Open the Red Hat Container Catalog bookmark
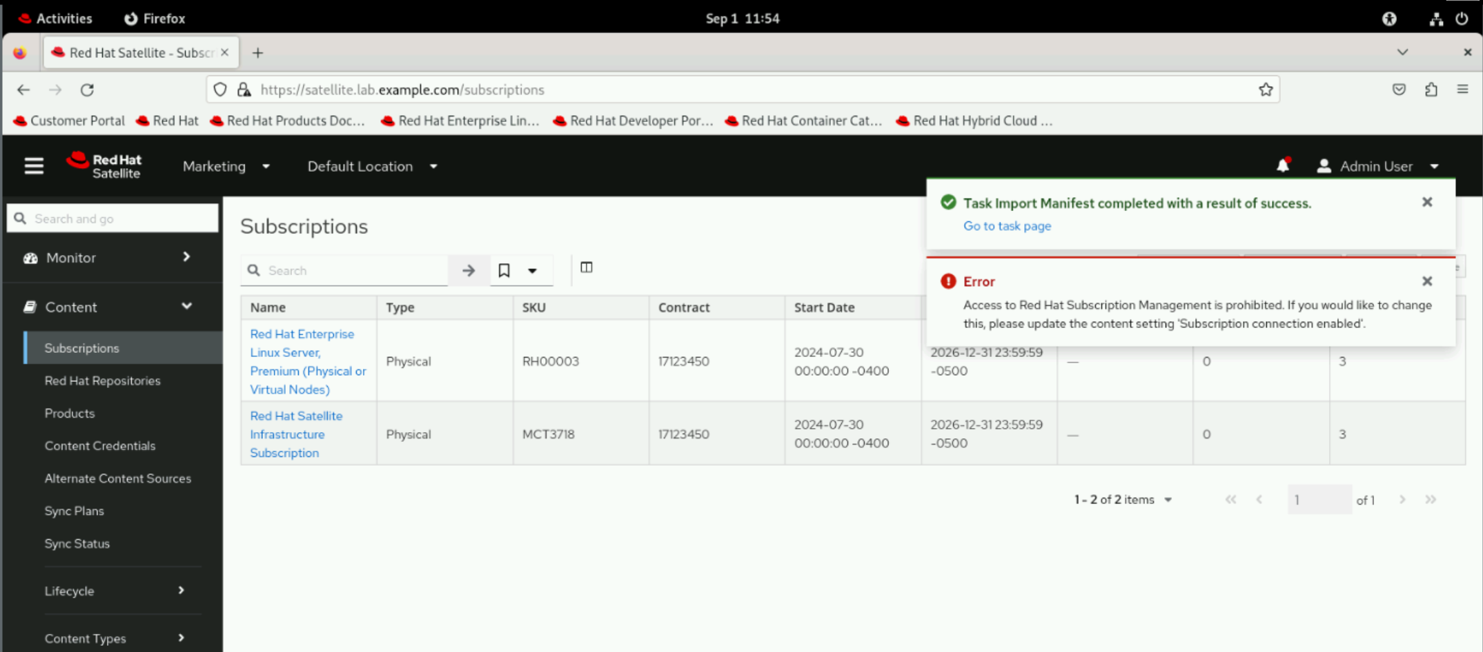Viewport: 1483px width, 652px height. click(x=804, y=121)
